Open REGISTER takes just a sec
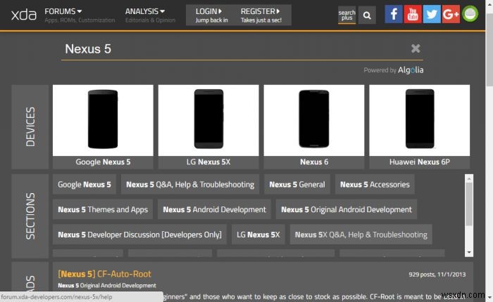The width and height of the screenshot is (493, 302). (261, 15)
